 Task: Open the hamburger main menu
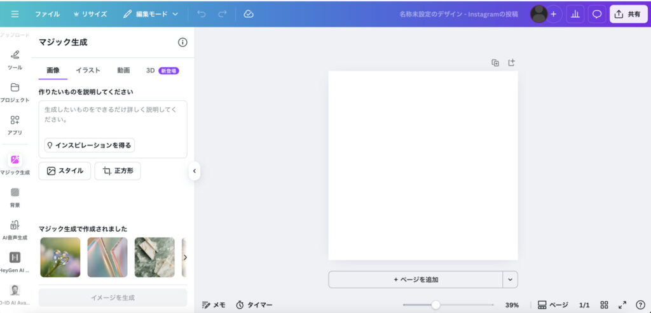click(x=15, y=14)
